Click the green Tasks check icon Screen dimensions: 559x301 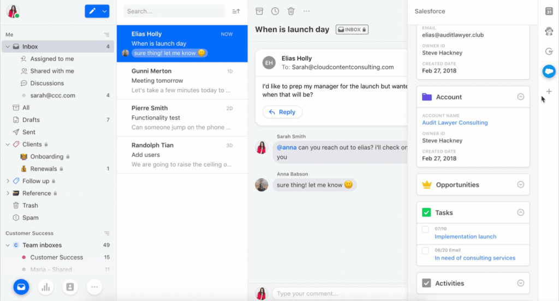tap(426, 212)
